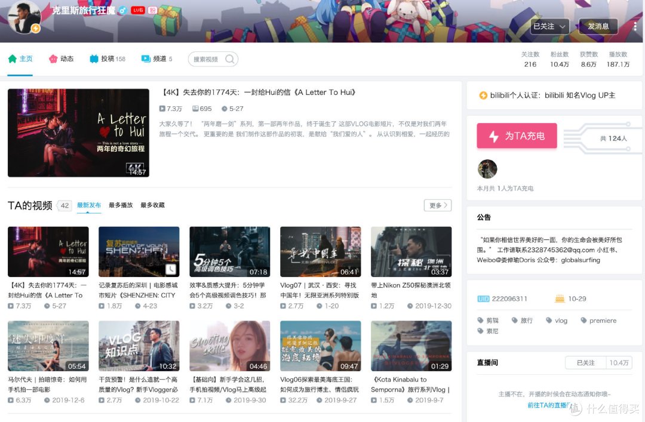Click the birthday cake icon beside 10-29
This screenshot has width=645, height=422.
[560, 298]
